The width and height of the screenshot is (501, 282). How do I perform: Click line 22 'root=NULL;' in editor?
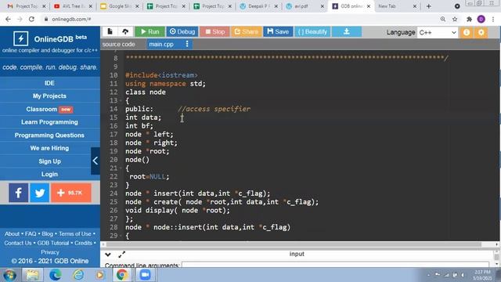[x=150, y=176]
